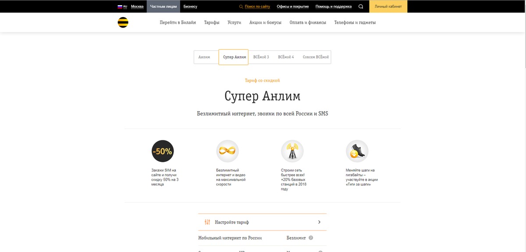Switch to the Анлим tariff tab
This screenshot has height=252, width=526.
204,57
